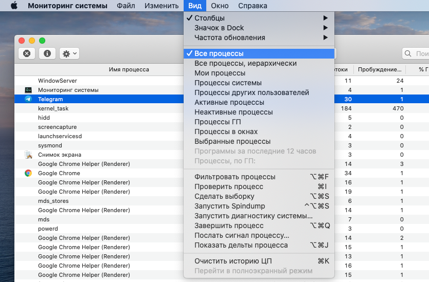Screen dimensions: 429x282
Task: Select Все процессы, иерархически
Action: 259,63
